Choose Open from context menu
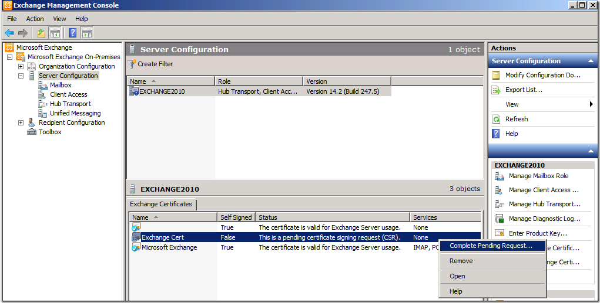 pyautogui.click(x=492, y=276)
